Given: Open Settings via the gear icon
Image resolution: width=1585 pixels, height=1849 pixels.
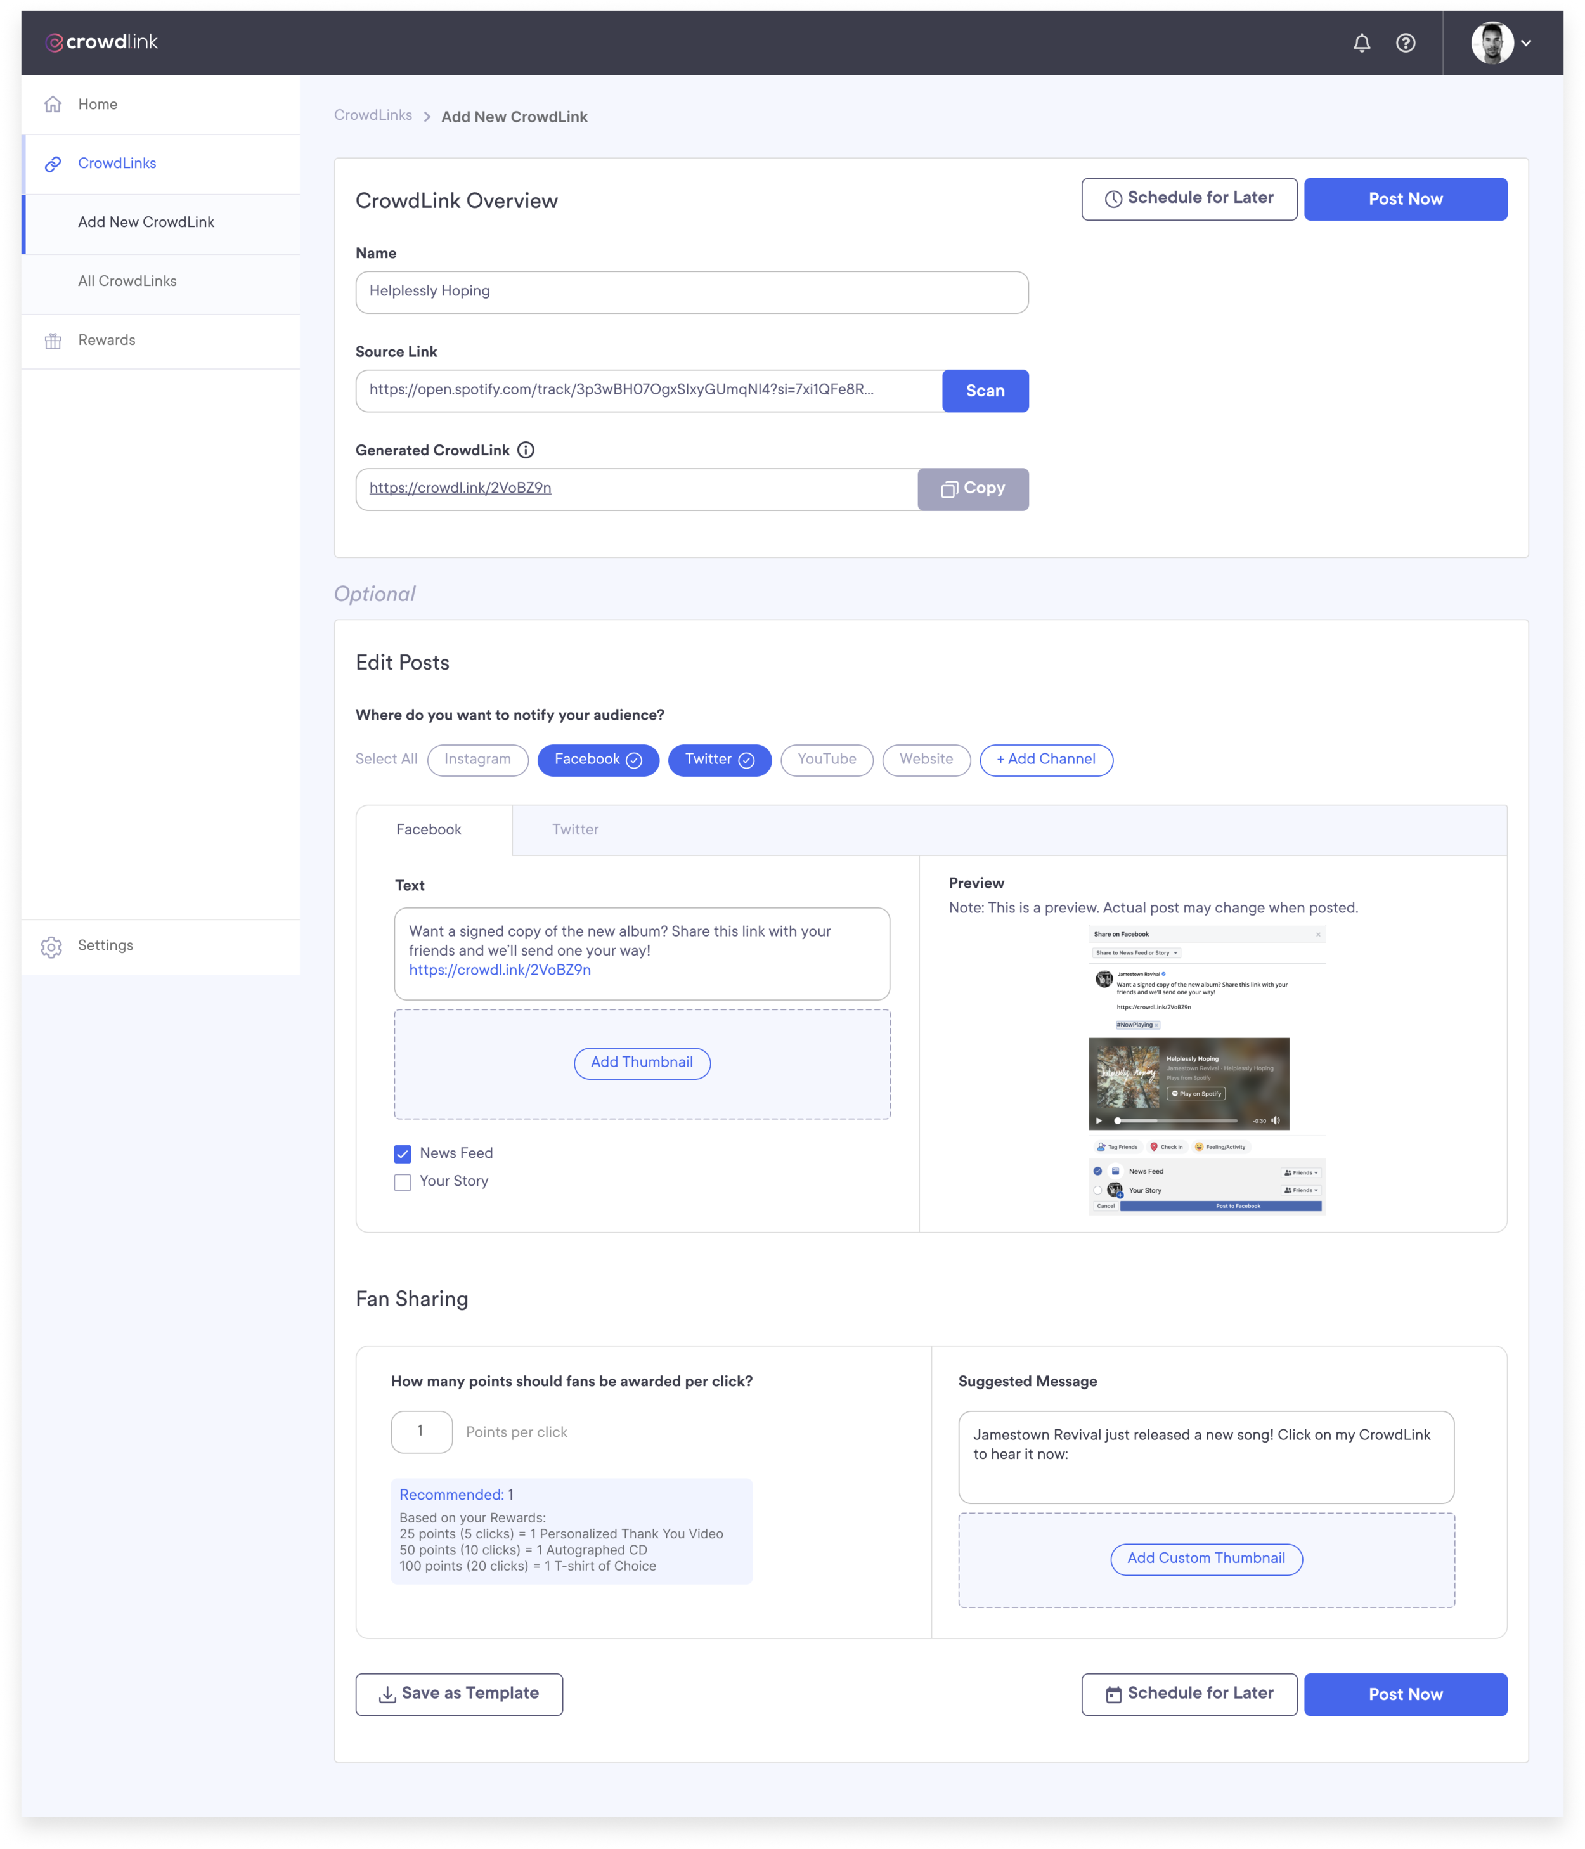Looking at the screenshot, I should 52,947.
